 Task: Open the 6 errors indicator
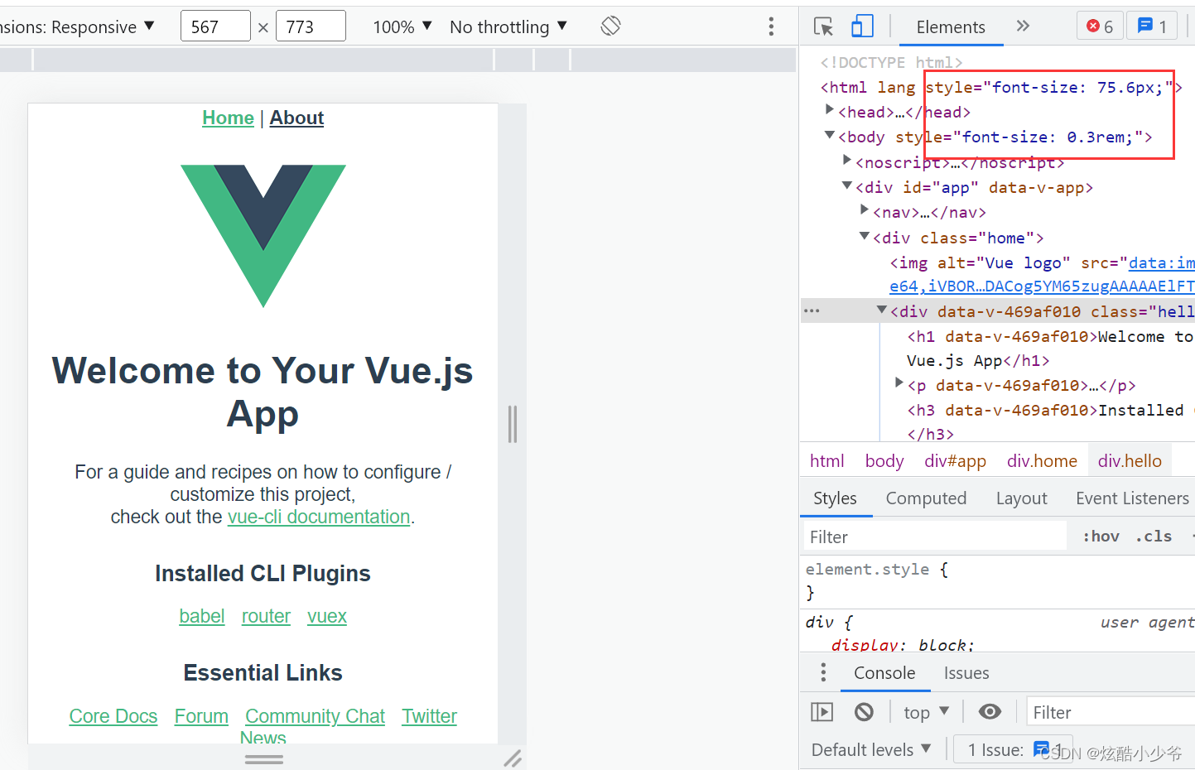pyautogui.click(x=1100, y=26)
